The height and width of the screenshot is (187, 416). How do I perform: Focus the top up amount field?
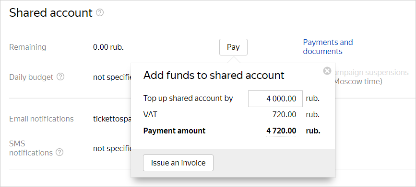275,99
